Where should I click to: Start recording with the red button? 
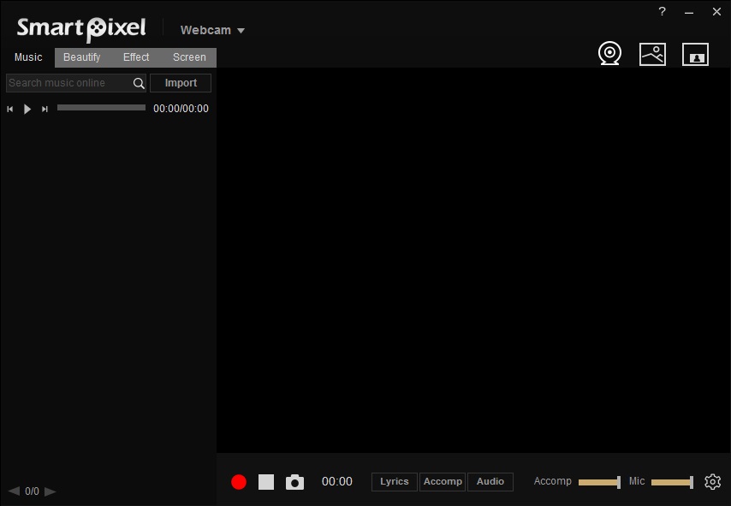pos(239,481)
